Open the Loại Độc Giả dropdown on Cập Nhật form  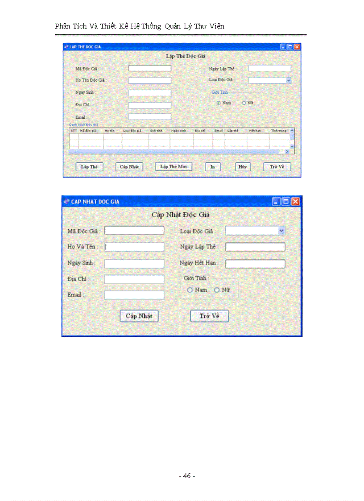coord(281,231)
